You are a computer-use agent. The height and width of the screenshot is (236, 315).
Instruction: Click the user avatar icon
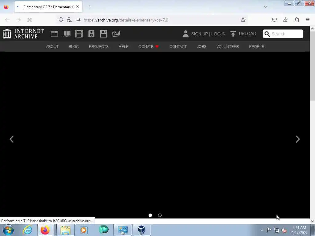click(185, 34)
